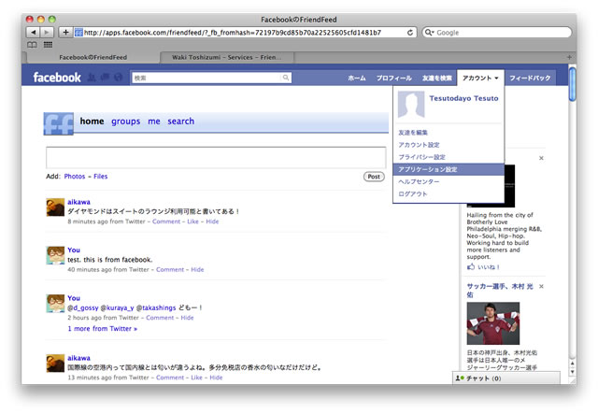The image size is (598, 414).
Task: Open the FriendFeed home tab
Action: coord(92,121)
